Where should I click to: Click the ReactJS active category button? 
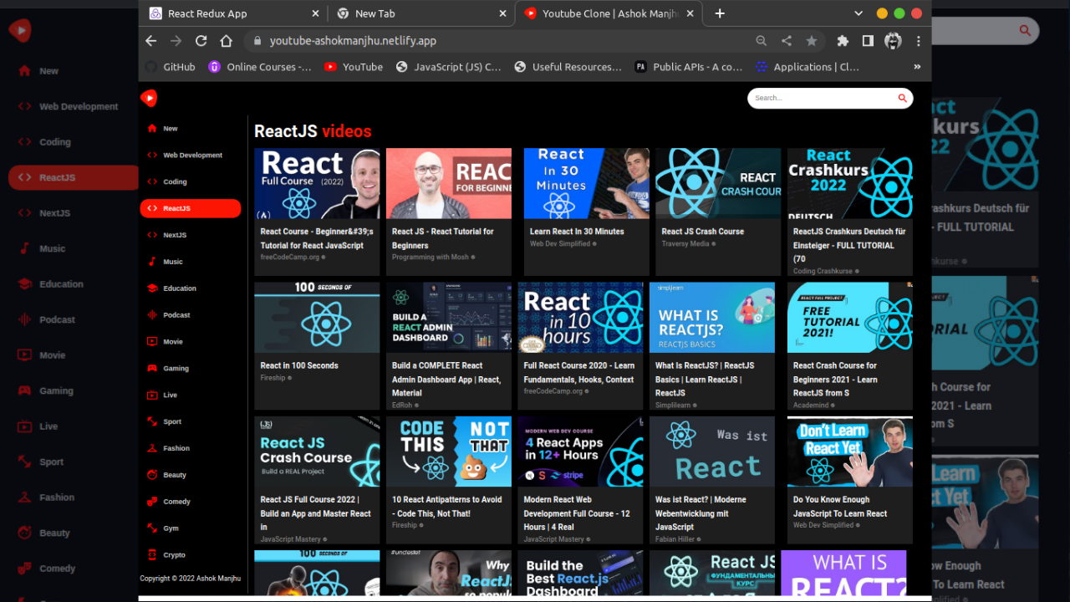191,208
